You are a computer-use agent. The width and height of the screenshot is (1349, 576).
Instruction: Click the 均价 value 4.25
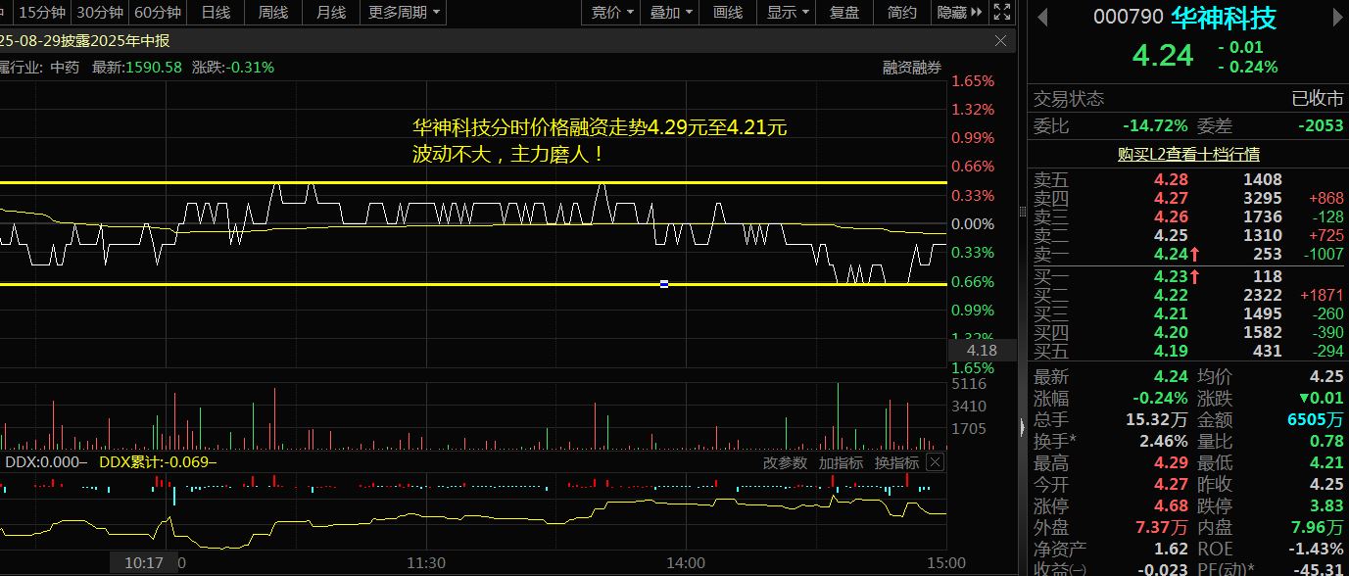click(x=1326, y=377)
